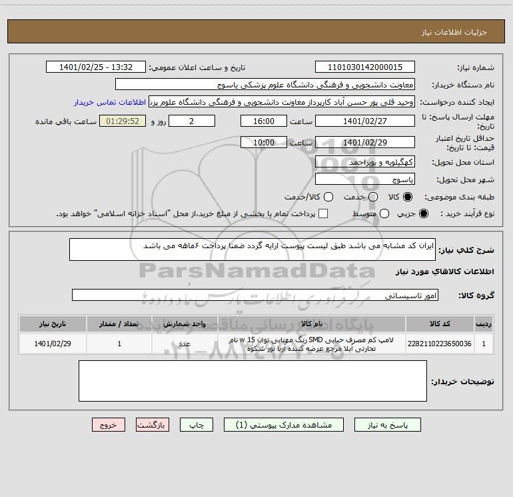
Task: Click the گروه کالا field امور تاسیساتی
Action: [x=255, y=295]
